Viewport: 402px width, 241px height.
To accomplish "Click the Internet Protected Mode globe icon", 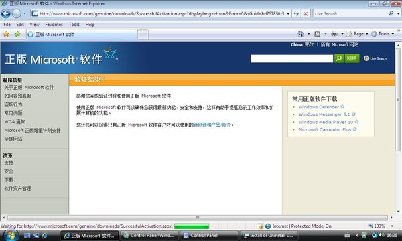I will tap(268, 226).
